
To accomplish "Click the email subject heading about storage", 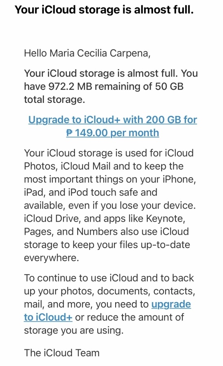I will [x=104, y=10].
